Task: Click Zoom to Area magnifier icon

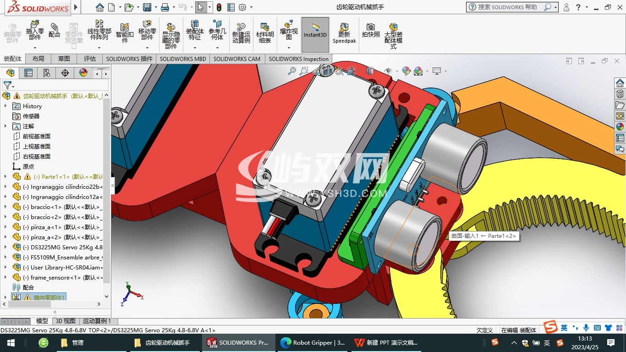Action: pyautogui.click(x=303, y=71)
